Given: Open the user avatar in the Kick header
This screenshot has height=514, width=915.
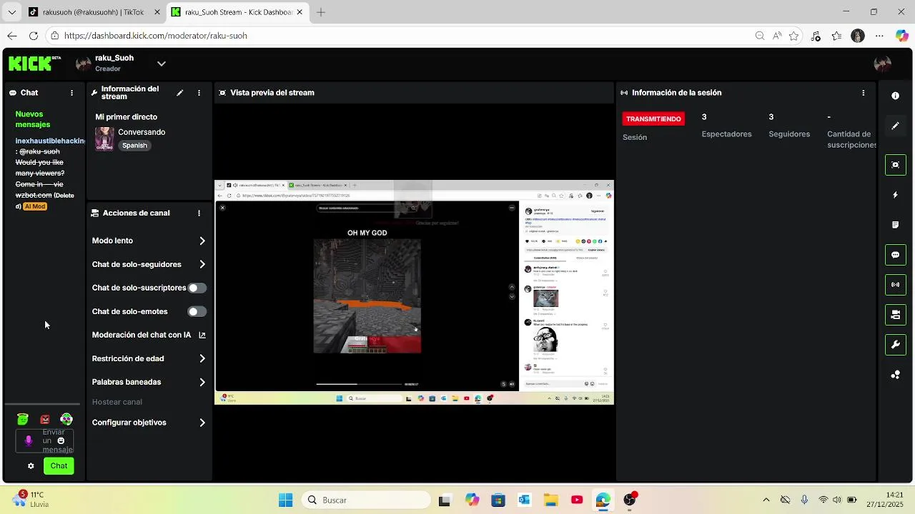Looking at the screenshot, I should pyautogui.click(x=882, y=64).
